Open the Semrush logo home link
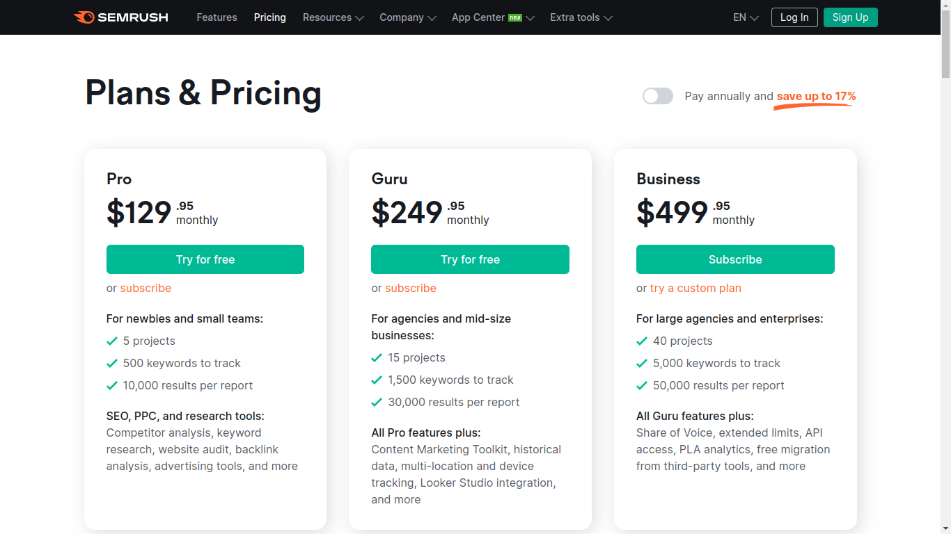951x534 pixels. point(121,17)
